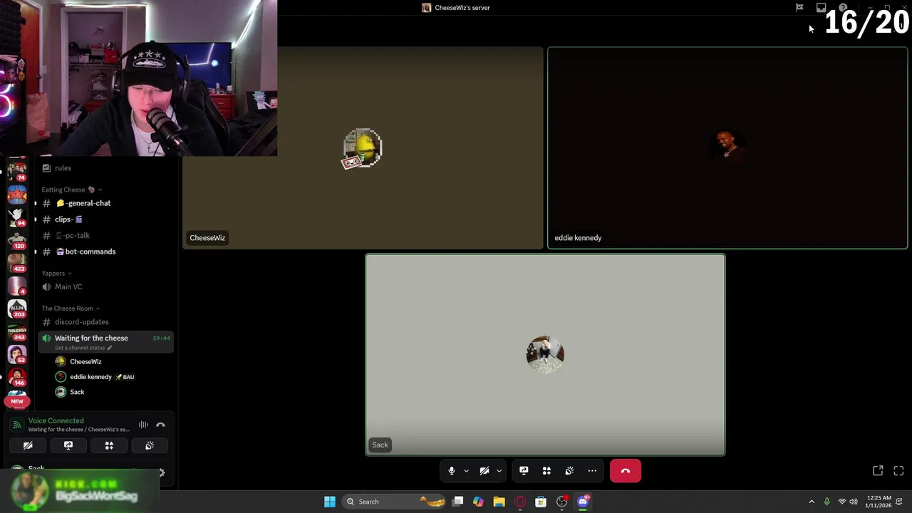Click the taskbar Search box

pyautogui.click(x=393, y=502)
